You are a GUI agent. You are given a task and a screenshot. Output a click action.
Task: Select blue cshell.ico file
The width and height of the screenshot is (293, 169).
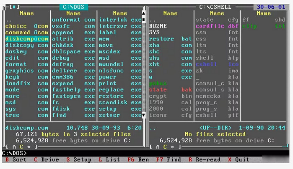pyautogui.click(x=217, y=64)
